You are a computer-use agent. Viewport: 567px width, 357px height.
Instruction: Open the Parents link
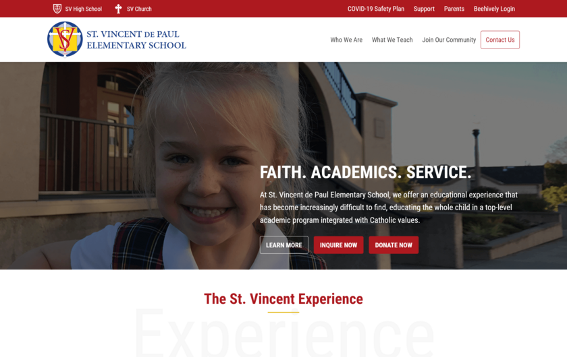coord(454,9)
